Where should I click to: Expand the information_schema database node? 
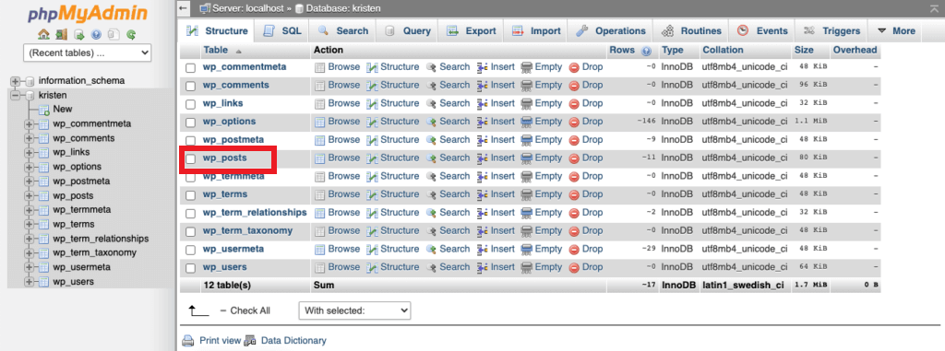pos(15,81)
